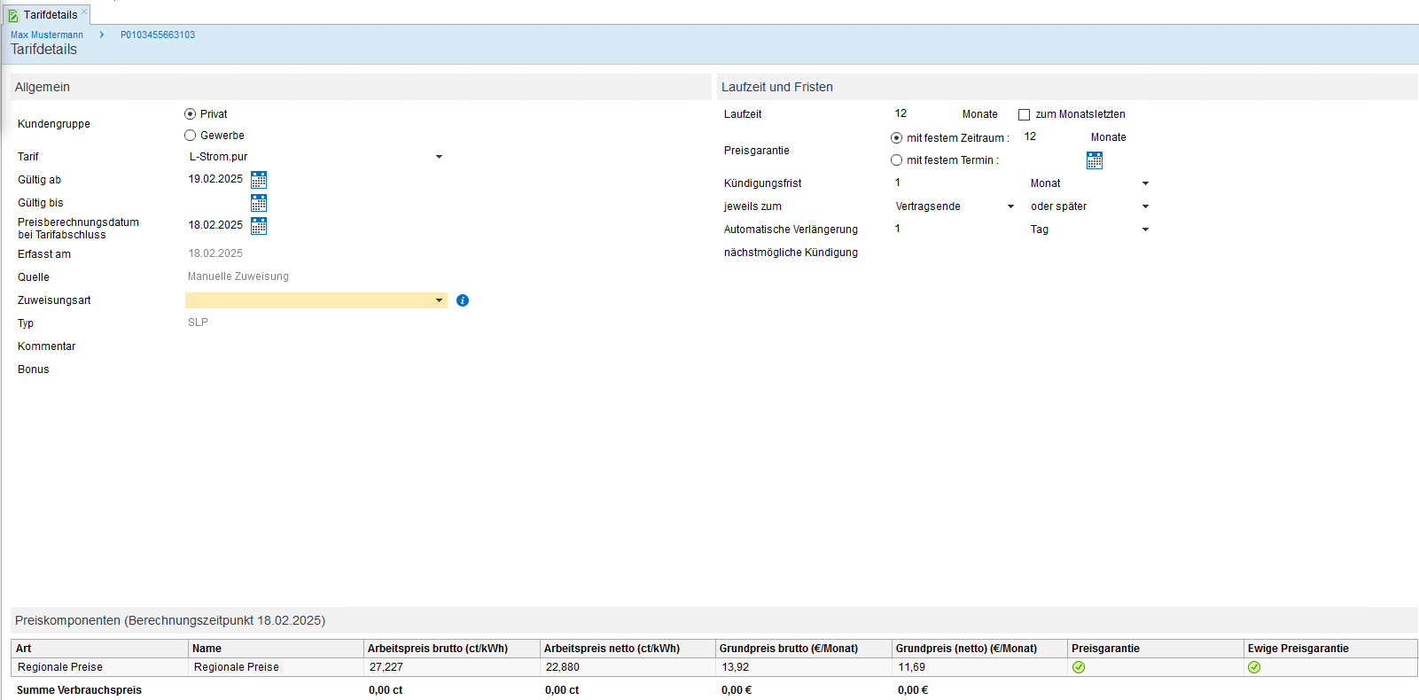The height and width of the screenshot is (700, 1419).
Task: Click the Summe Verbrauchspreis label
Action: pos(79,690)
